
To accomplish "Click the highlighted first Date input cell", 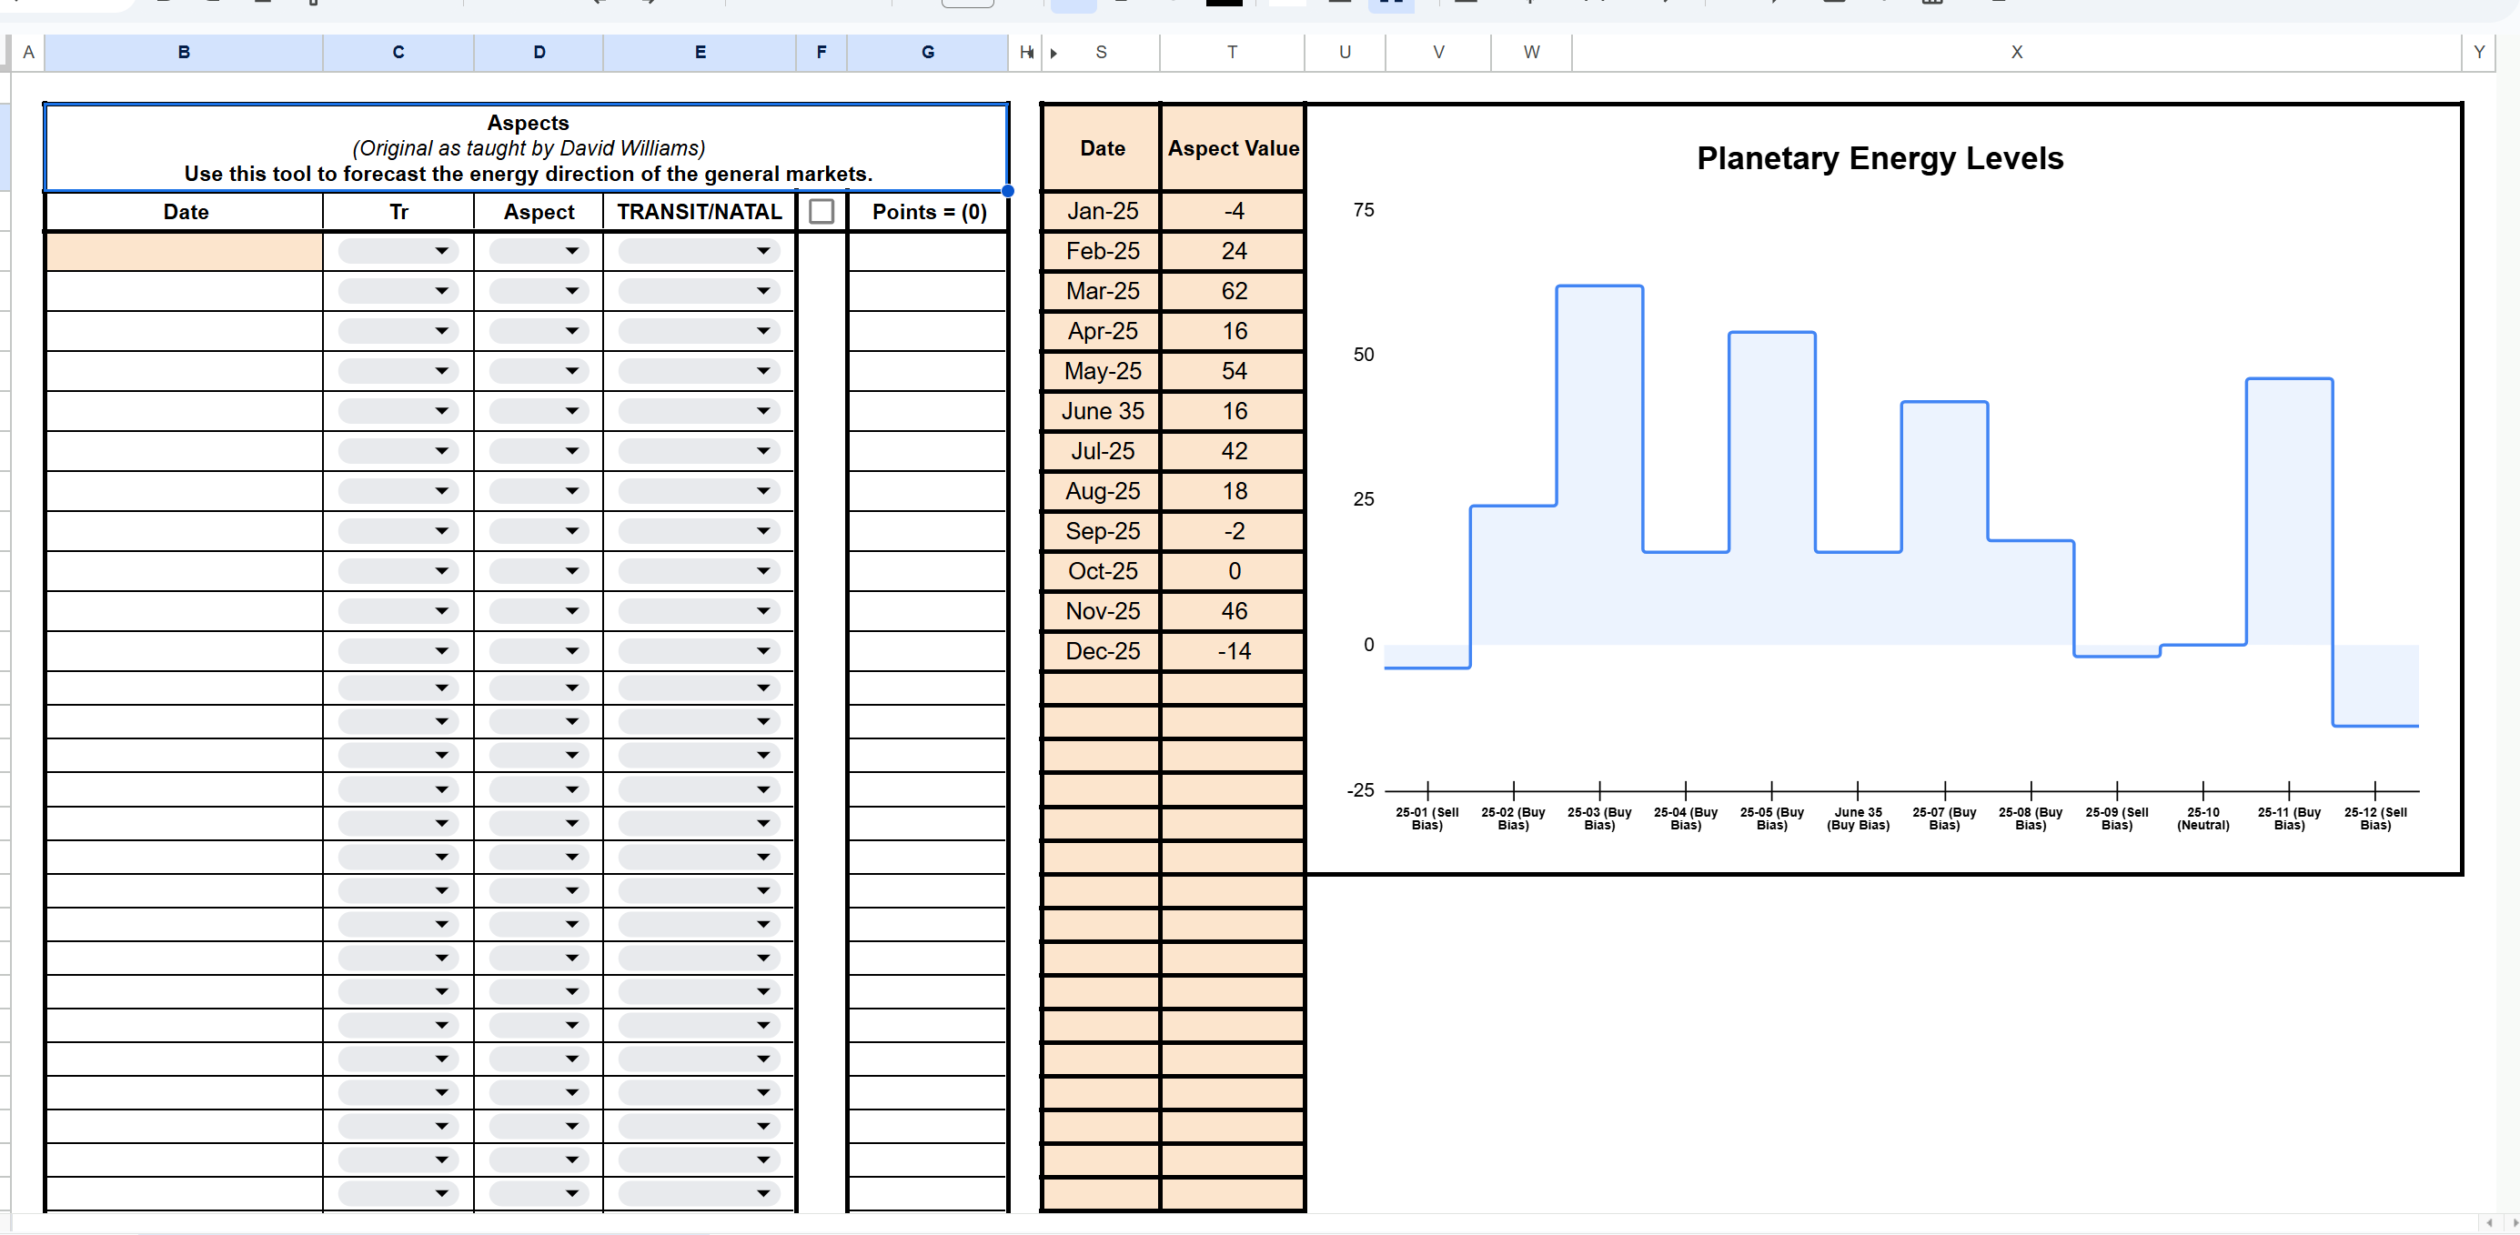I will pos(183,251).
